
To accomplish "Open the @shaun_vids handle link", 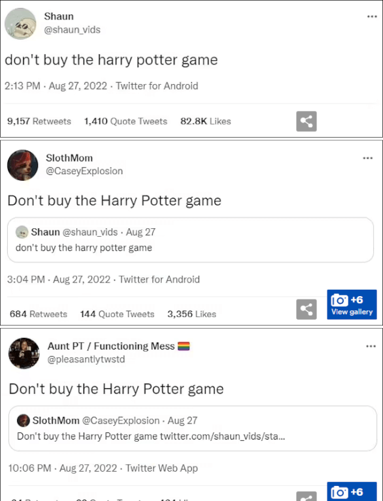I will click(72, 30).
